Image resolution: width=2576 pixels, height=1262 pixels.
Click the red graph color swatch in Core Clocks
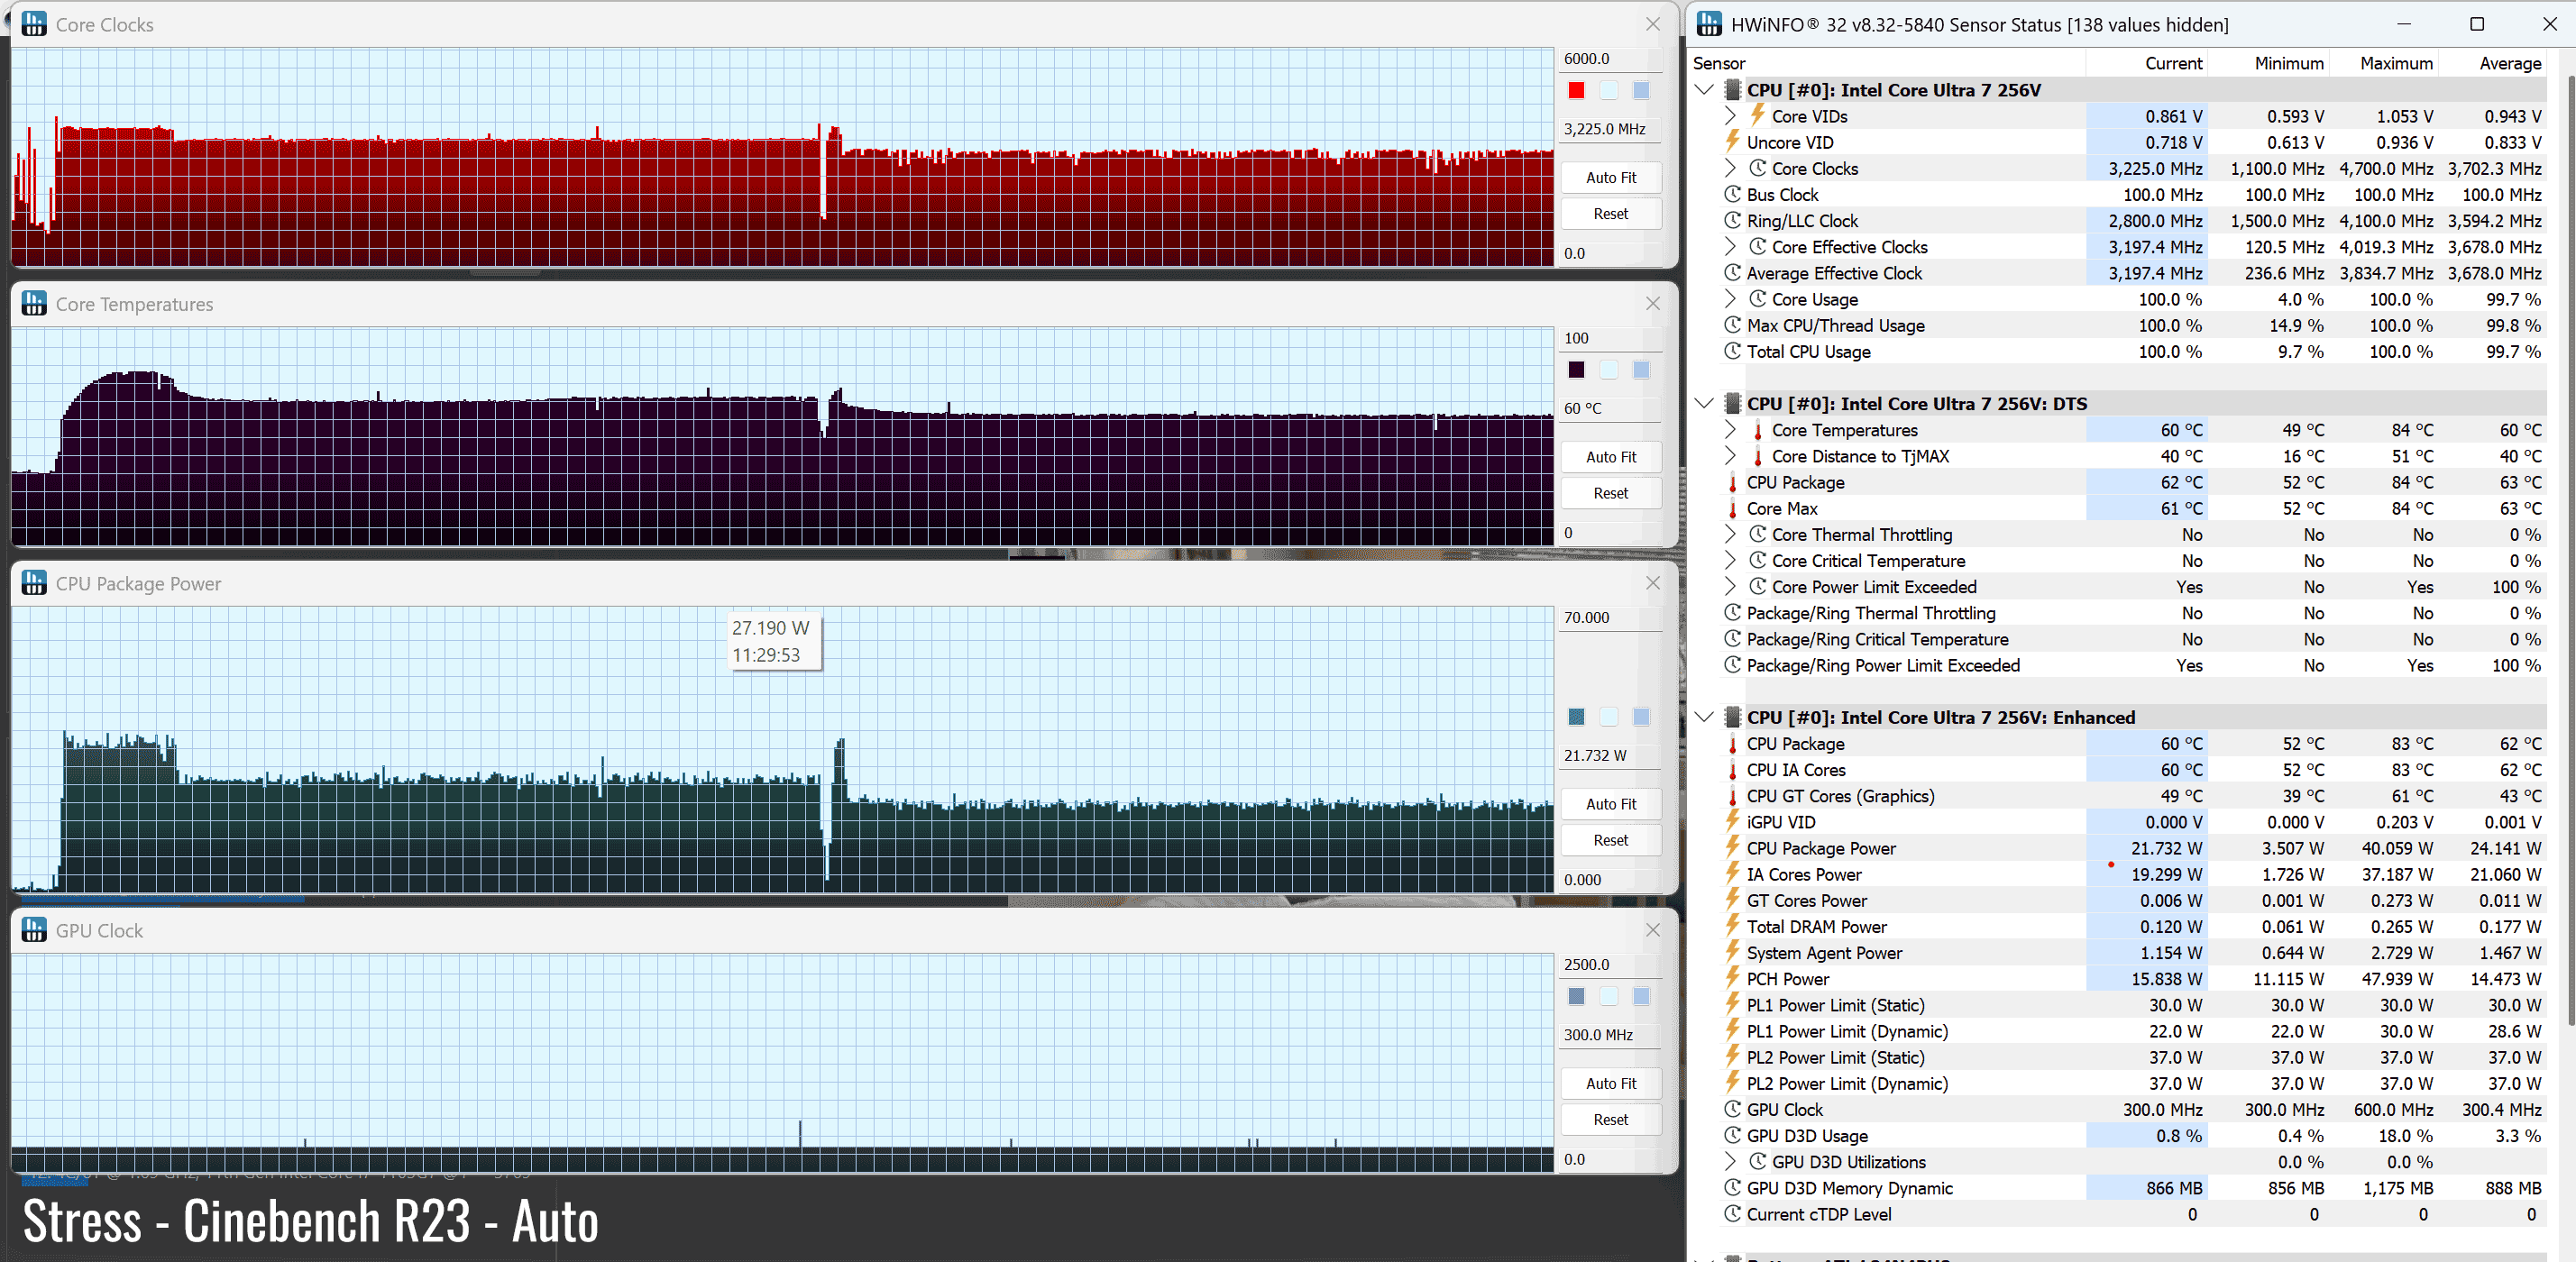click(1576, 90)
